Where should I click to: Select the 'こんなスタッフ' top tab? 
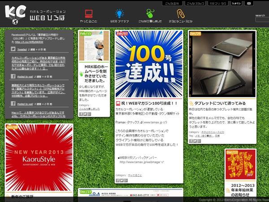point(195,4)
